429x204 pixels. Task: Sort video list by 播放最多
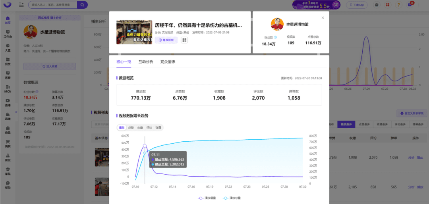click(x=346, y=124)
